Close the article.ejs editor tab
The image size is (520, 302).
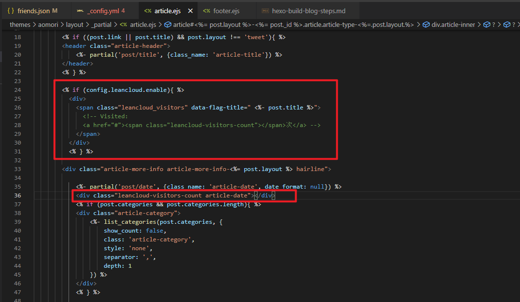click(190, 10)
